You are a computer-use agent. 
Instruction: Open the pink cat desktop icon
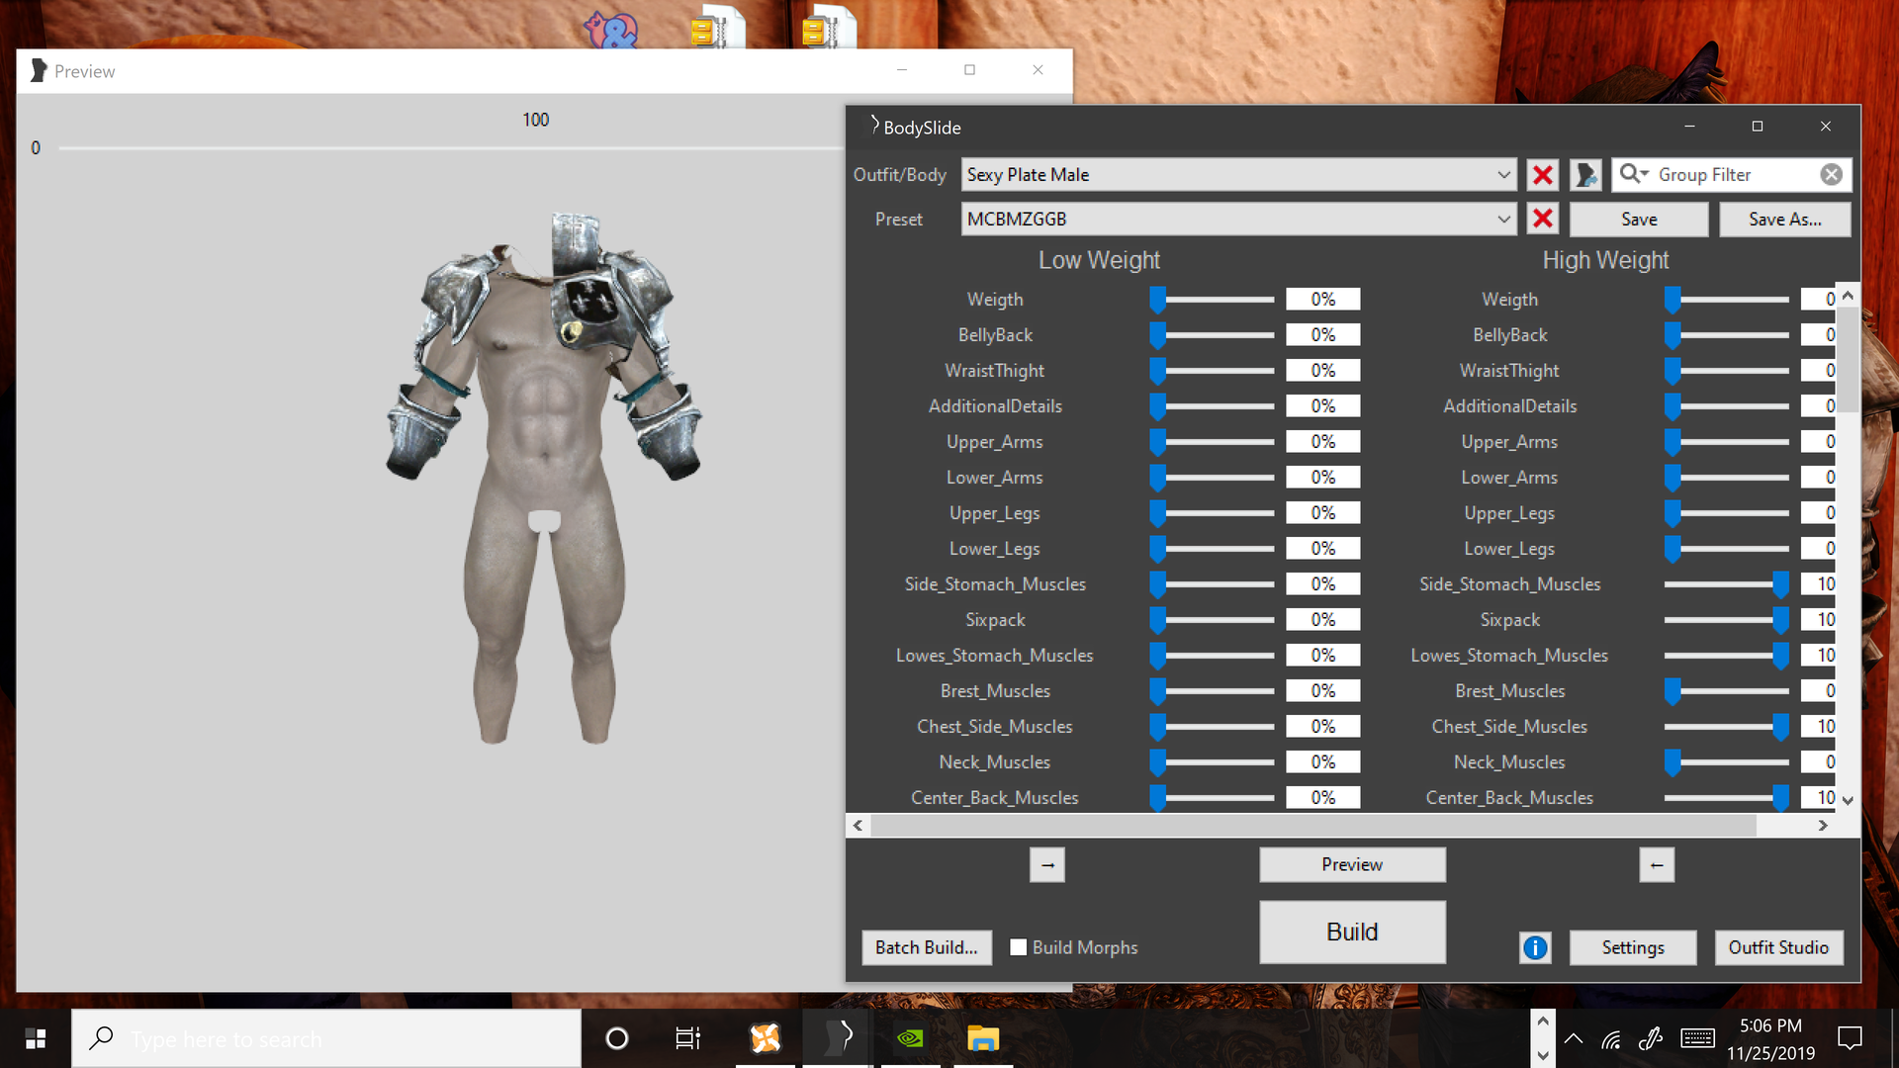coord(610,30)
